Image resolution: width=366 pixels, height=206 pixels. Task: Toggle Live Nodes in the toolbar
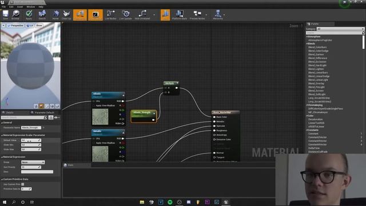click(x=110, y=15)
